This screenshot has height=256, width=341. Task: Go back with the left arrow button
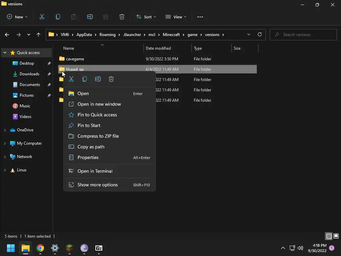point(7,35)
